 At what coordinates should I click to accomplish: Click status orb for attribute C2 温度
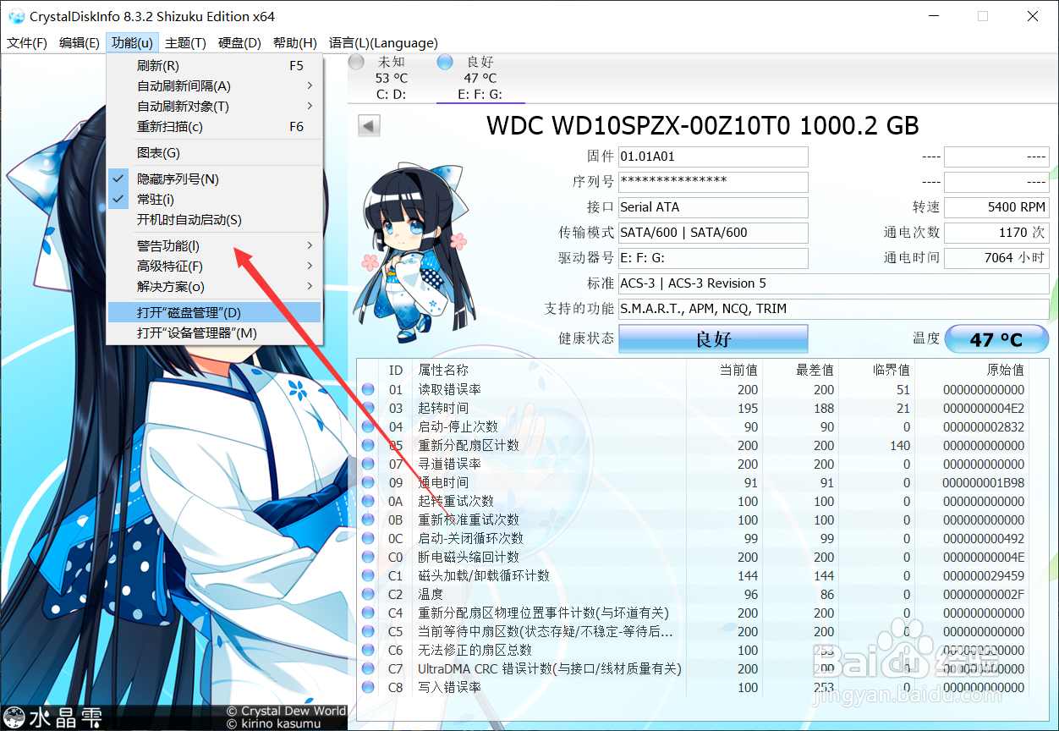(368, 595)
